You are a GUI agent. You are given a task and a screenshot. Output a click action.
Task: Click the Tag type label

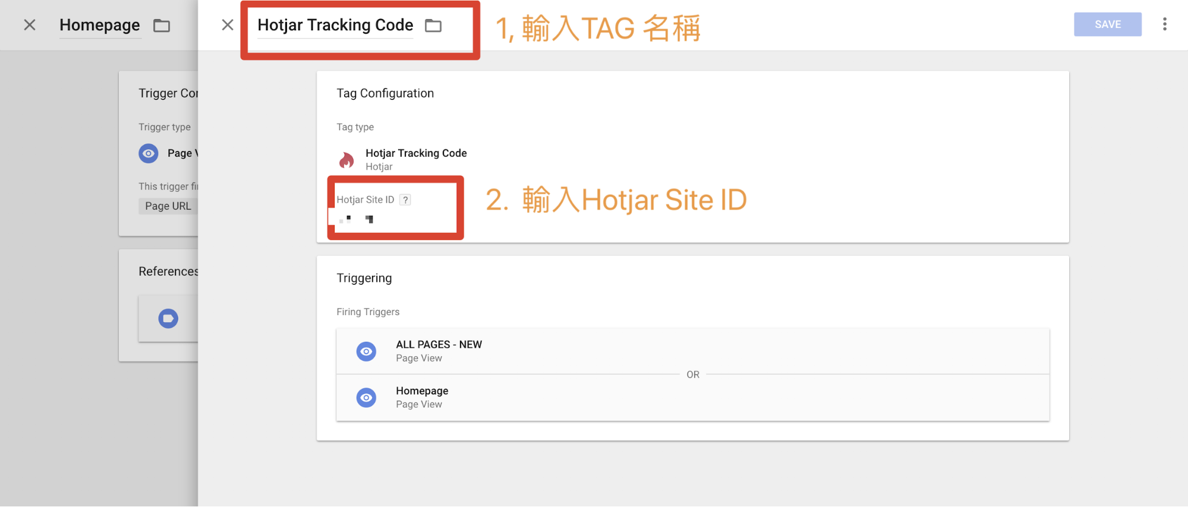pos(355,127)
